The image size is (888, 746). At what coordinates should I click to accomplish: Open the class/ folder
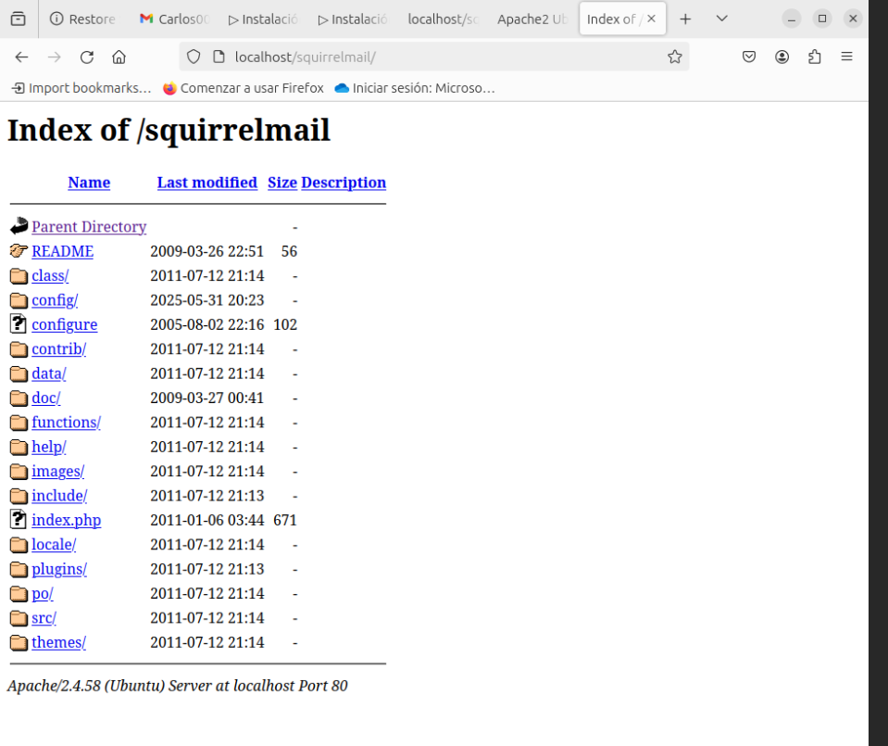(50, 275)
